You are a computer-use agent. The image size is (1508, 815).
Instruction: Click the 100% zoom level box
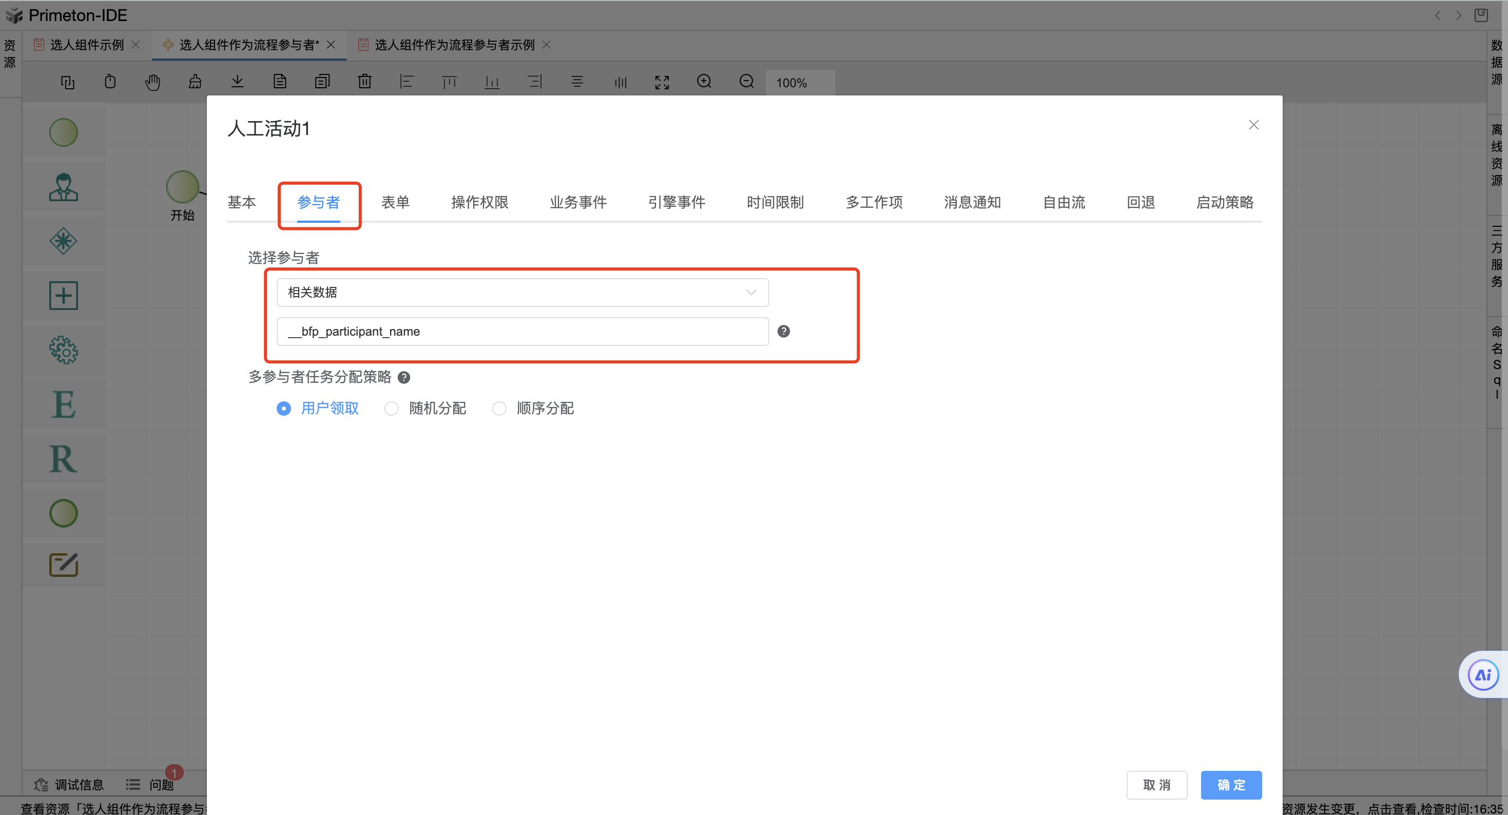(799, 83)
